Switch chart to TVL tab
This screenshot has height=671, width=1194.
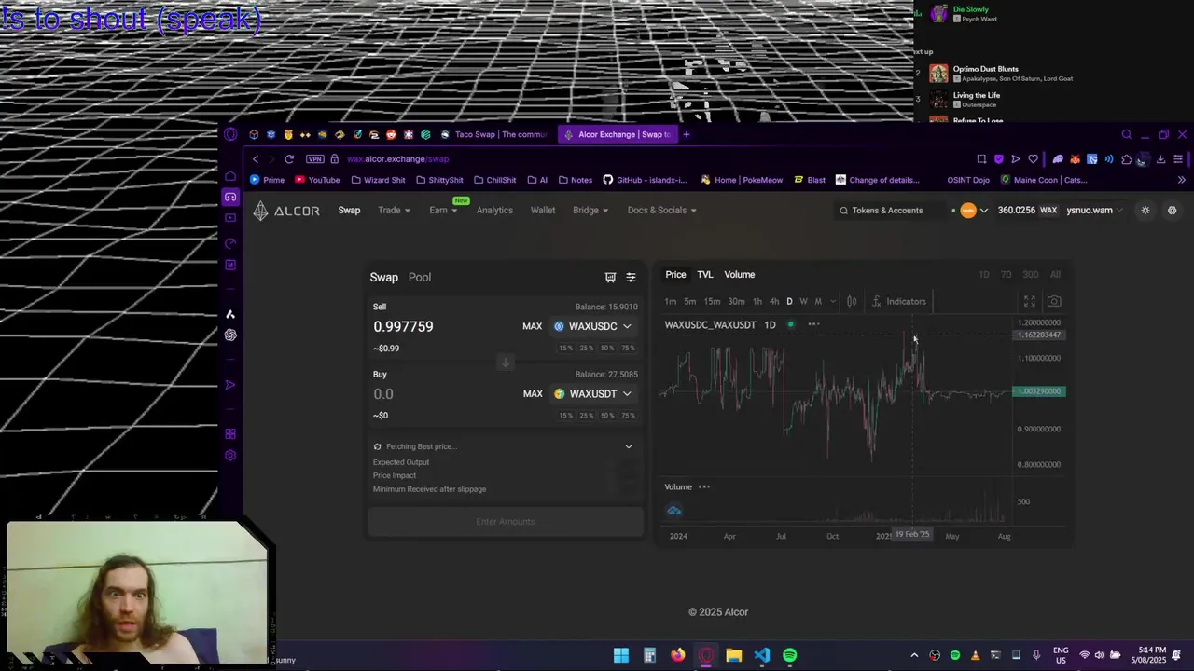[705, 274]
